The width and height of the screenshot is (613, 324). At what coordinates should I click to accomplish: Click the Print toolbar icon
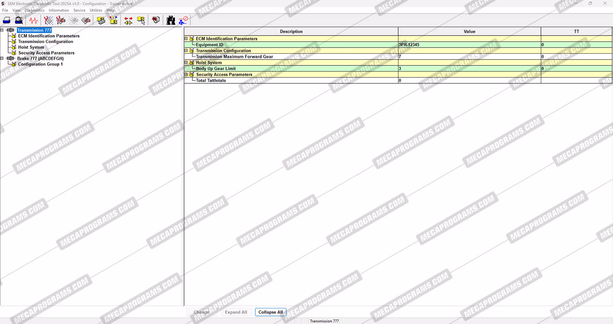pos(7,20)
